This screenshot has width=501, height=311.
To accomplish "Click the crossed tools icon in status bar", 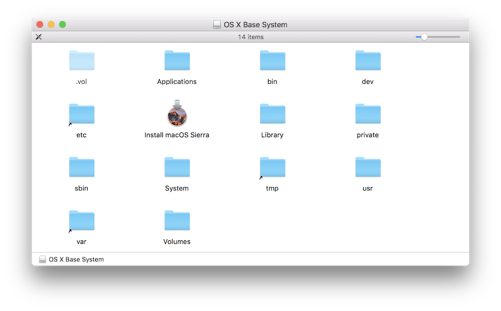I will click(x=39, y=37).
